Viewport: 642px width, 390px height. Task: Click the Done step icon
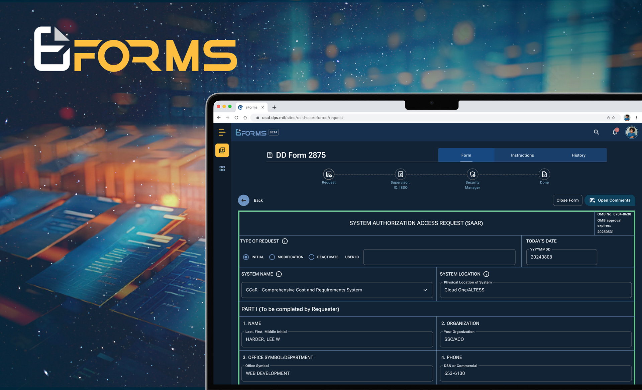point(544,174)
